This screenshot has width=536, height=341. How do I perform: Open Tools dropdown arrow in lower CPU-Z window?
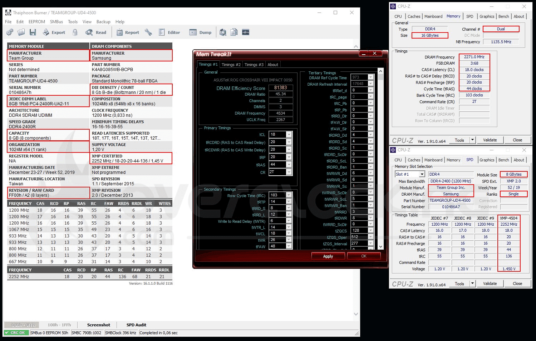point(473,284)
